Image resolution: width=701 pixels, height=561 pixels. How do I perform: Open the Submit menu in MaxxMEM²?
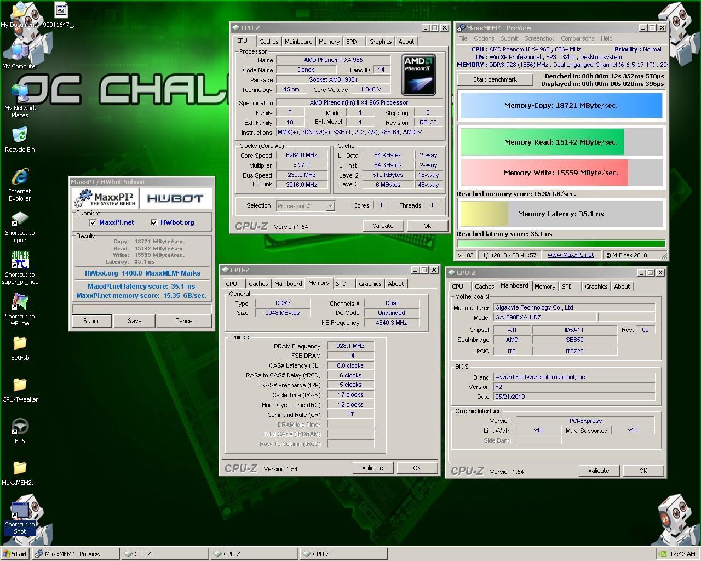(x=509, y=38)
